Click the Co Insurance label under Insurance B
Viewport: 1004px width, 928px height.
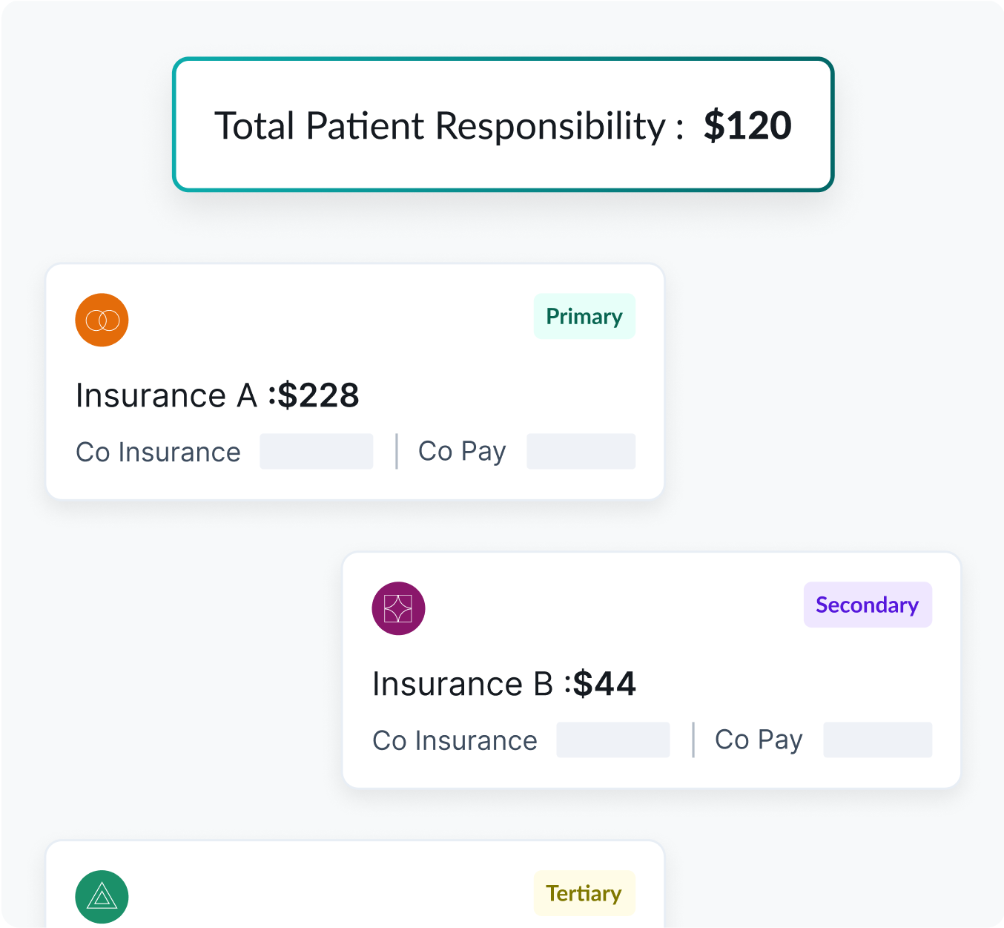(455, 740)
